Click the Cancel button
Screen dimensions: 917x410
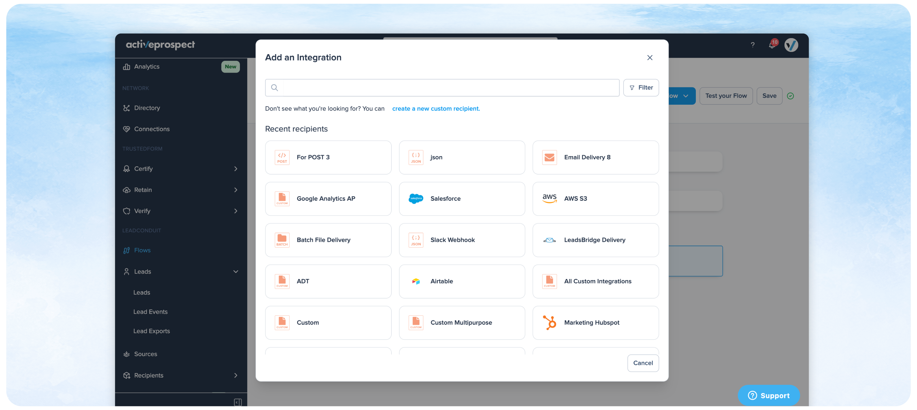coord(643,363)
